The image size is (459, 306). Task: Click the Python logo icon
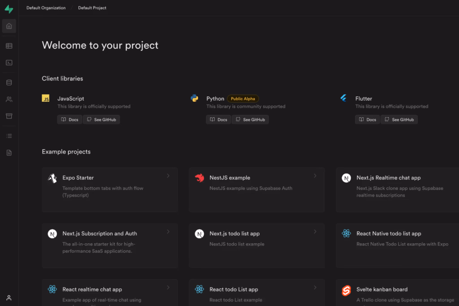(195, 98)
